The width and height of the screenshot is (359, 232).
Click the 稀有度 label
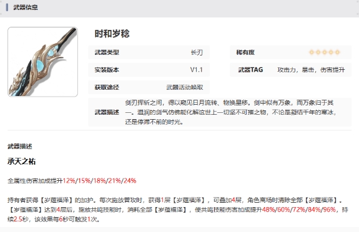click(245, 52)
